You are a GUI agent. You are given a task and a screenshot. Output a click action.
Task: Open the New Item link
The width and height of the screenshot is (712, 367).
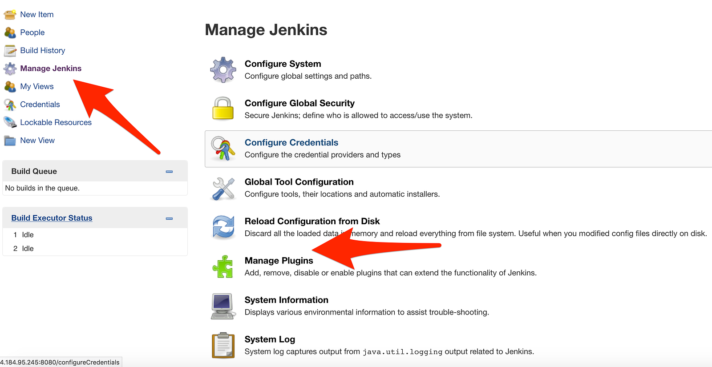coord(37,15)
